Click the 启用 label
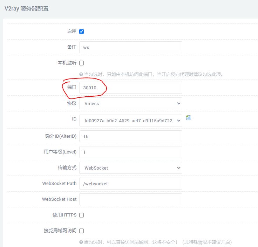258x247 pixels. (x=72, y=31)
